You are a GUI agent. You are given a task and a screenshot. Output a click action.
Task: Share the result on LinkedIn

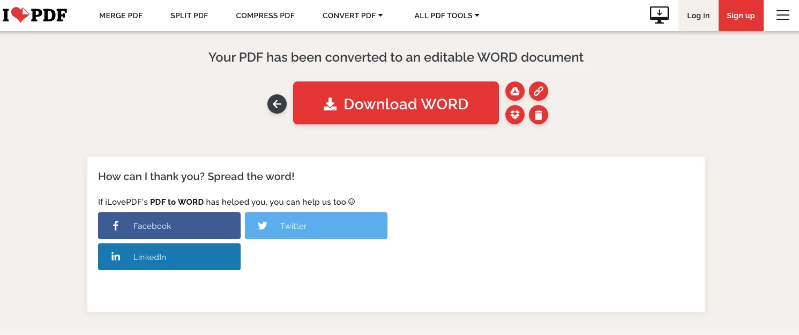coord(169,257)
